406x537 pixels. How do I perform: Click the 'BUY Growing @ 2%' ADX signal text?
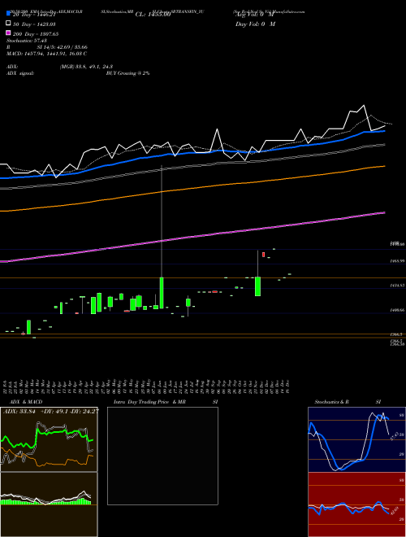coord(127,73)
